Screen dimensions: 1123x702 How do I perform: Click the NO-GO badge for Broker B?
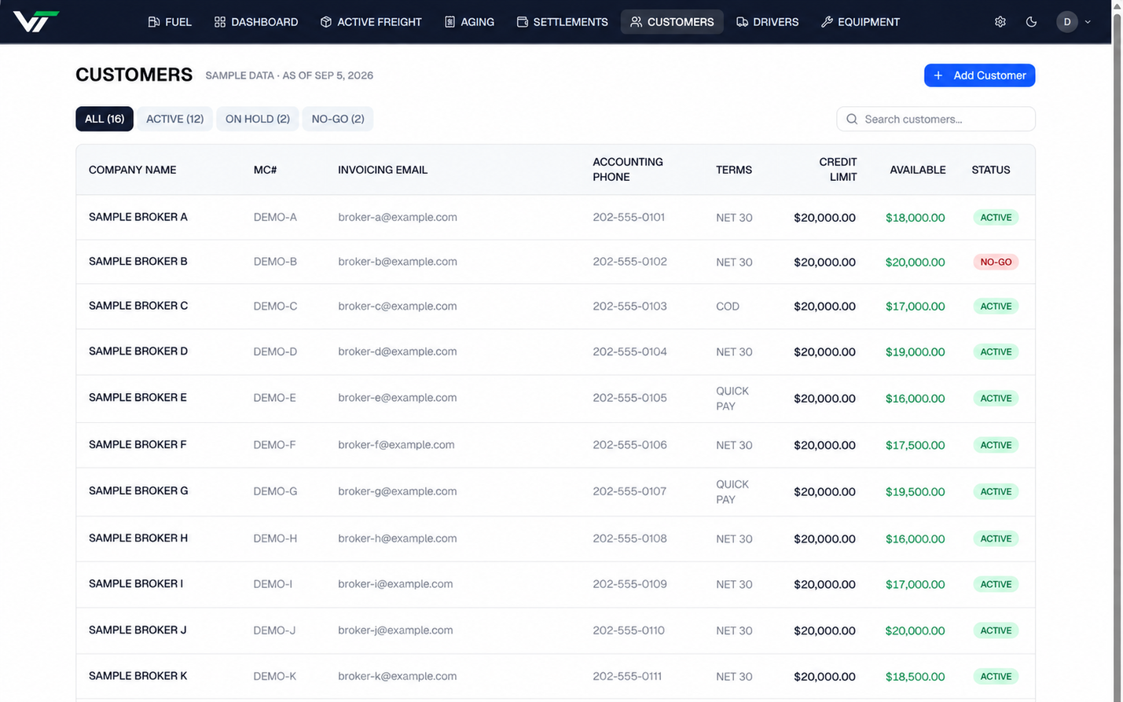[996, 262]
